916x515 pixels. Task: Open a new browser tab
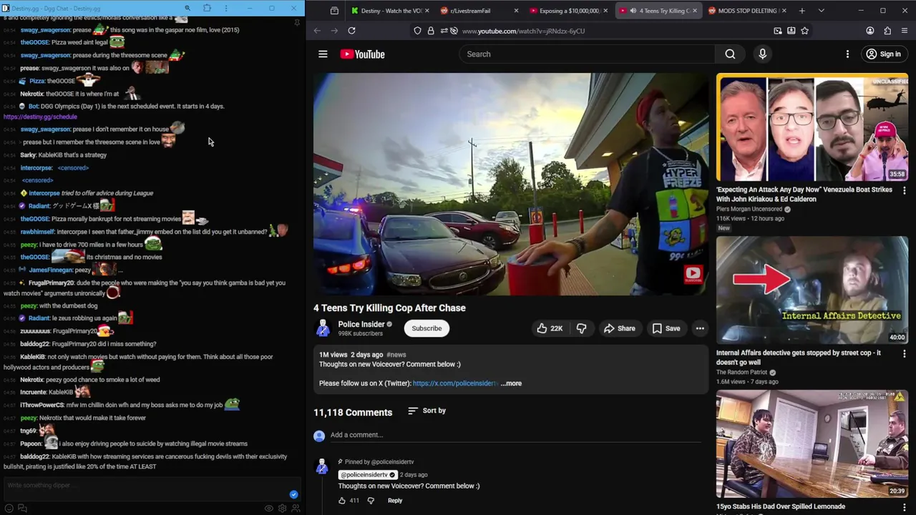coord(801,11)
